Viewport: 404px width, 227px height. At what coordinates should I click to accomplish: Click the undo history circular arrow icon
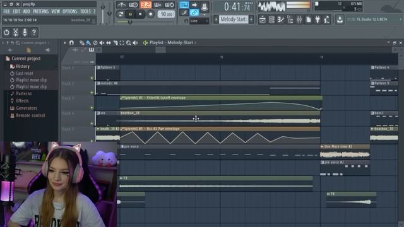(x=6, y=32)
